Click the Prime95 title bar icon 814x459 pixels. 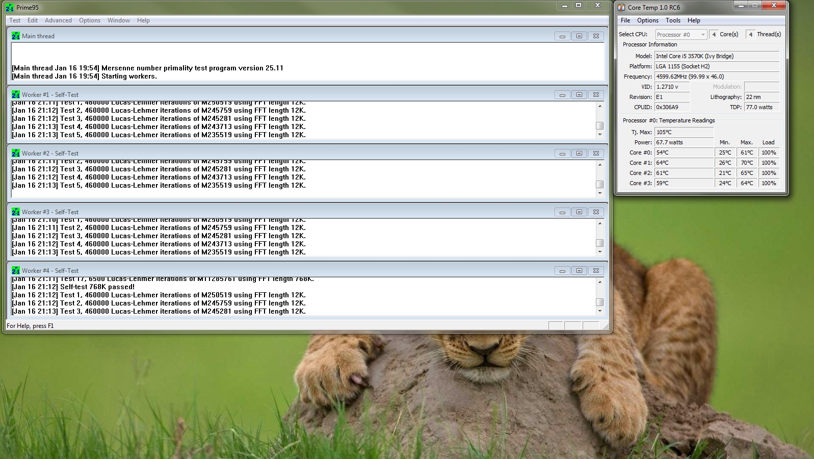coord(10,8)
